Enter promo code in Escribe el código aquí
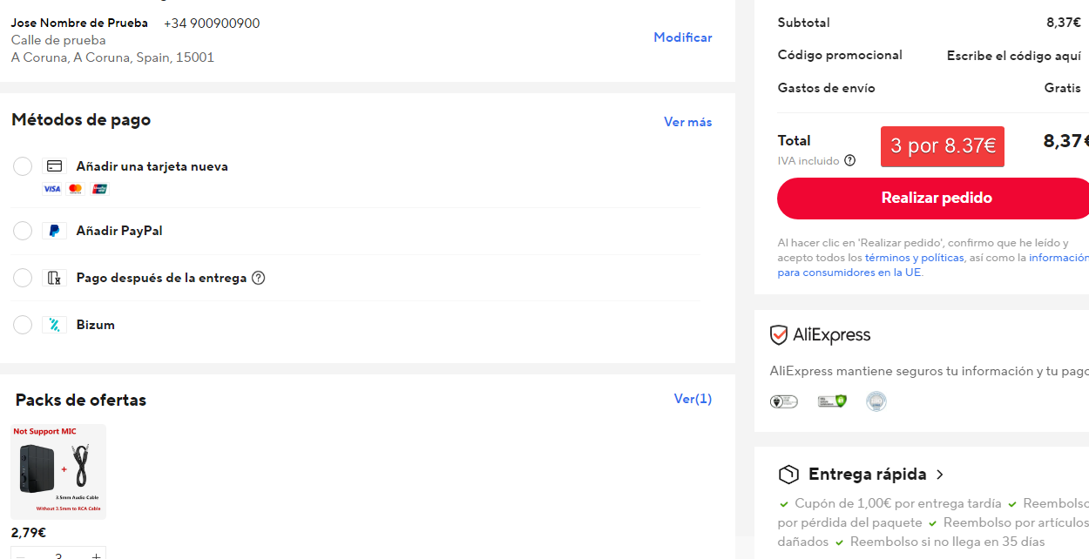The height and width of the screenshot is (559, 1089). tap(1013, 56)
